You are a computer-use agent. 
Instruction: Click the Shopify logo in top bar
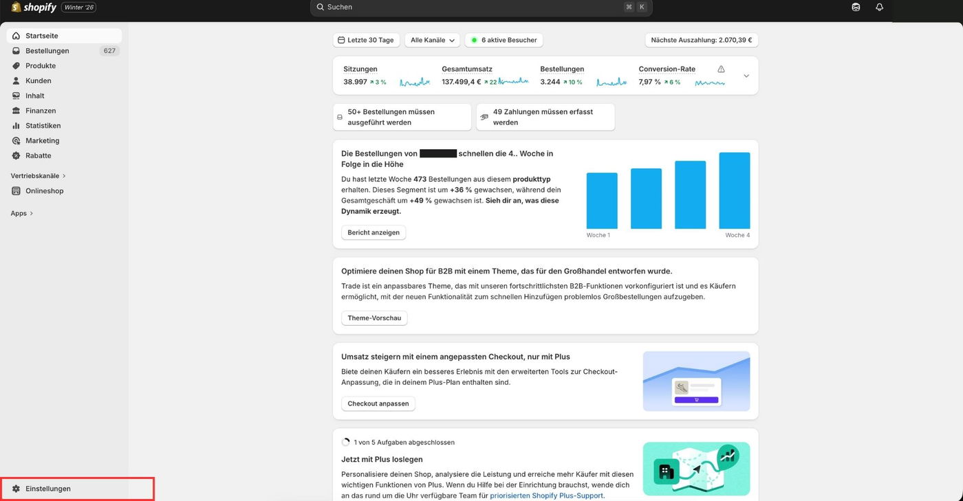[x=34, y=7]
